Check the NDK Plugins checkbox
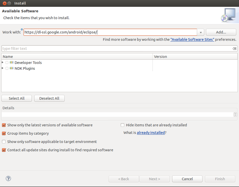Image resolution: width=239 pixels, height=187 pixels. pyautogui.click(x=7, y=68)
